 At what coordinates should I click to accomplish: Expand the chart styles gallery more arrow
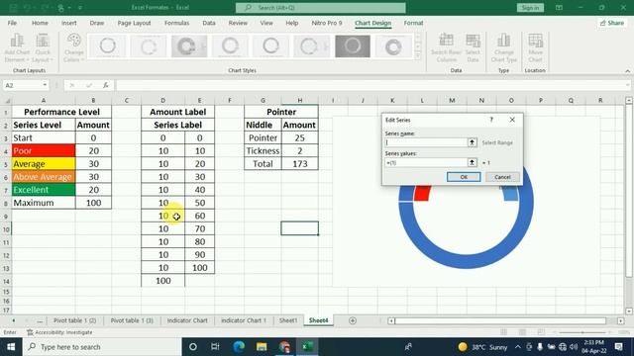[418, 55]
